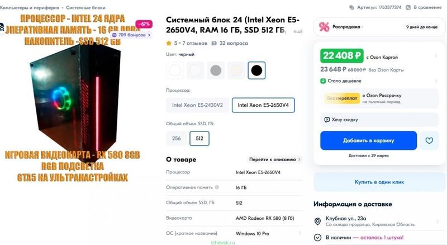Open the Компьютеры и периферия breadcrumb
The height and width of the screenshot is (245, 447).
click(30, 7)
